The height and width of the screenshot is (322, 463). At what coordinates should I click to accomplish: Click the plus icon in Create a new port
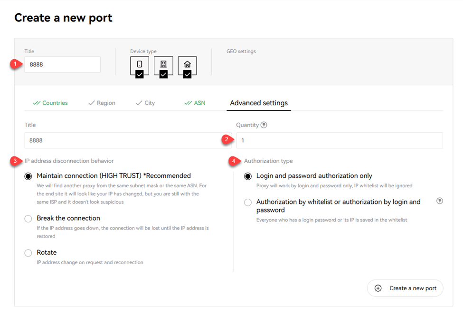click(378, 288)
